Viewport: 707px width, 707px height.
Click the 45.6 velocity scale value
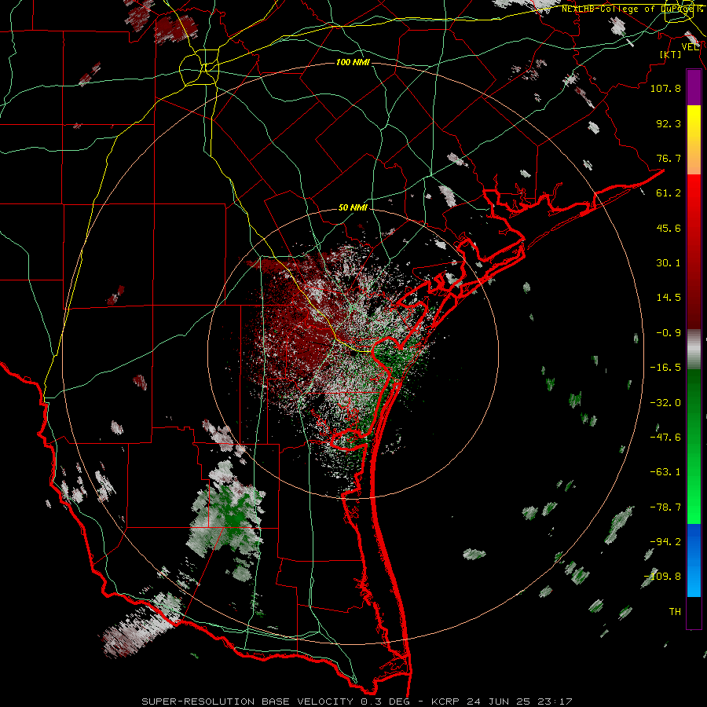(x=669, y=228)
